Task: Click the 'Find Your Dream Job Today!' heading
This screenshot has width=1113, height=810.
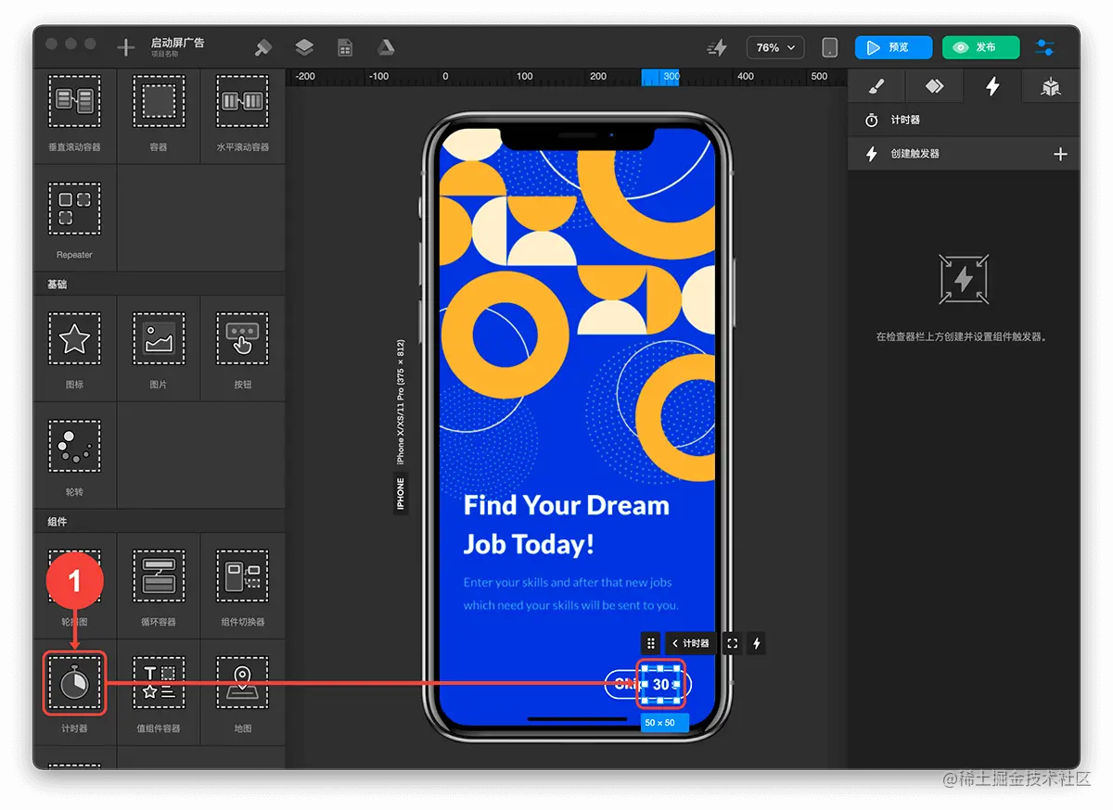Action: [567, 525]
